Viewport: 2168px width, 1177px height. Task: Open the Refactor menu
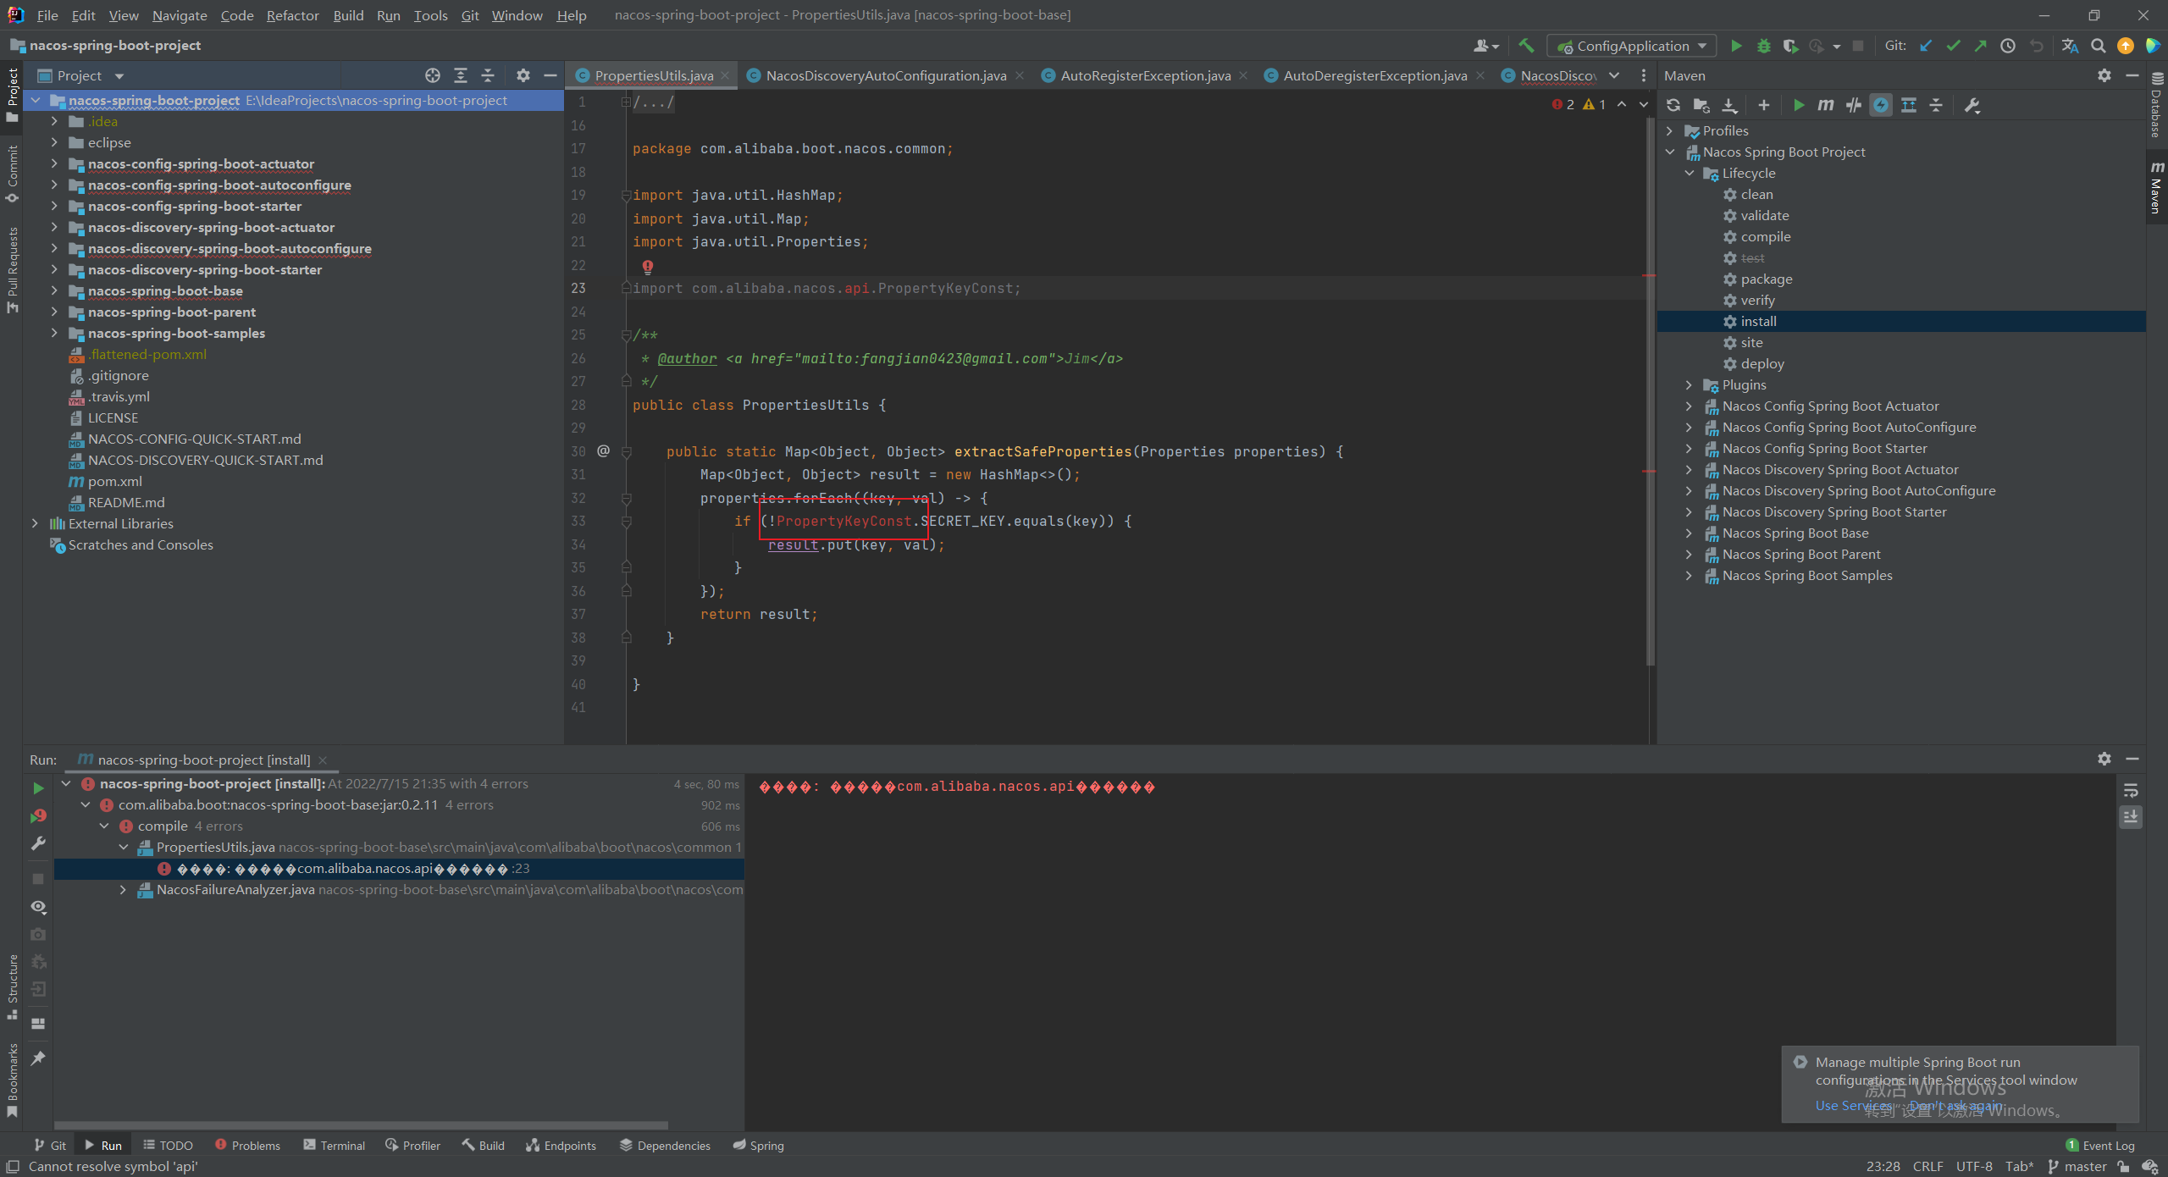[x=292, y=15]
